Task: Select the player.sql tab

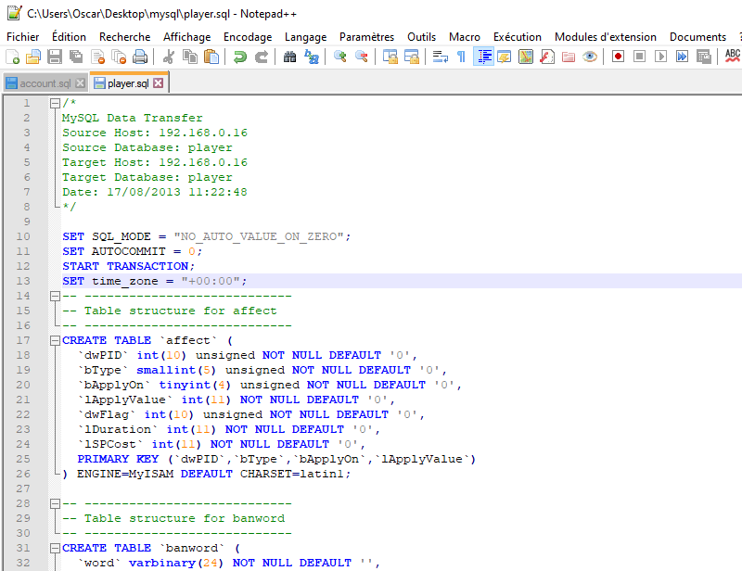Action: click(x=128, y=83)
